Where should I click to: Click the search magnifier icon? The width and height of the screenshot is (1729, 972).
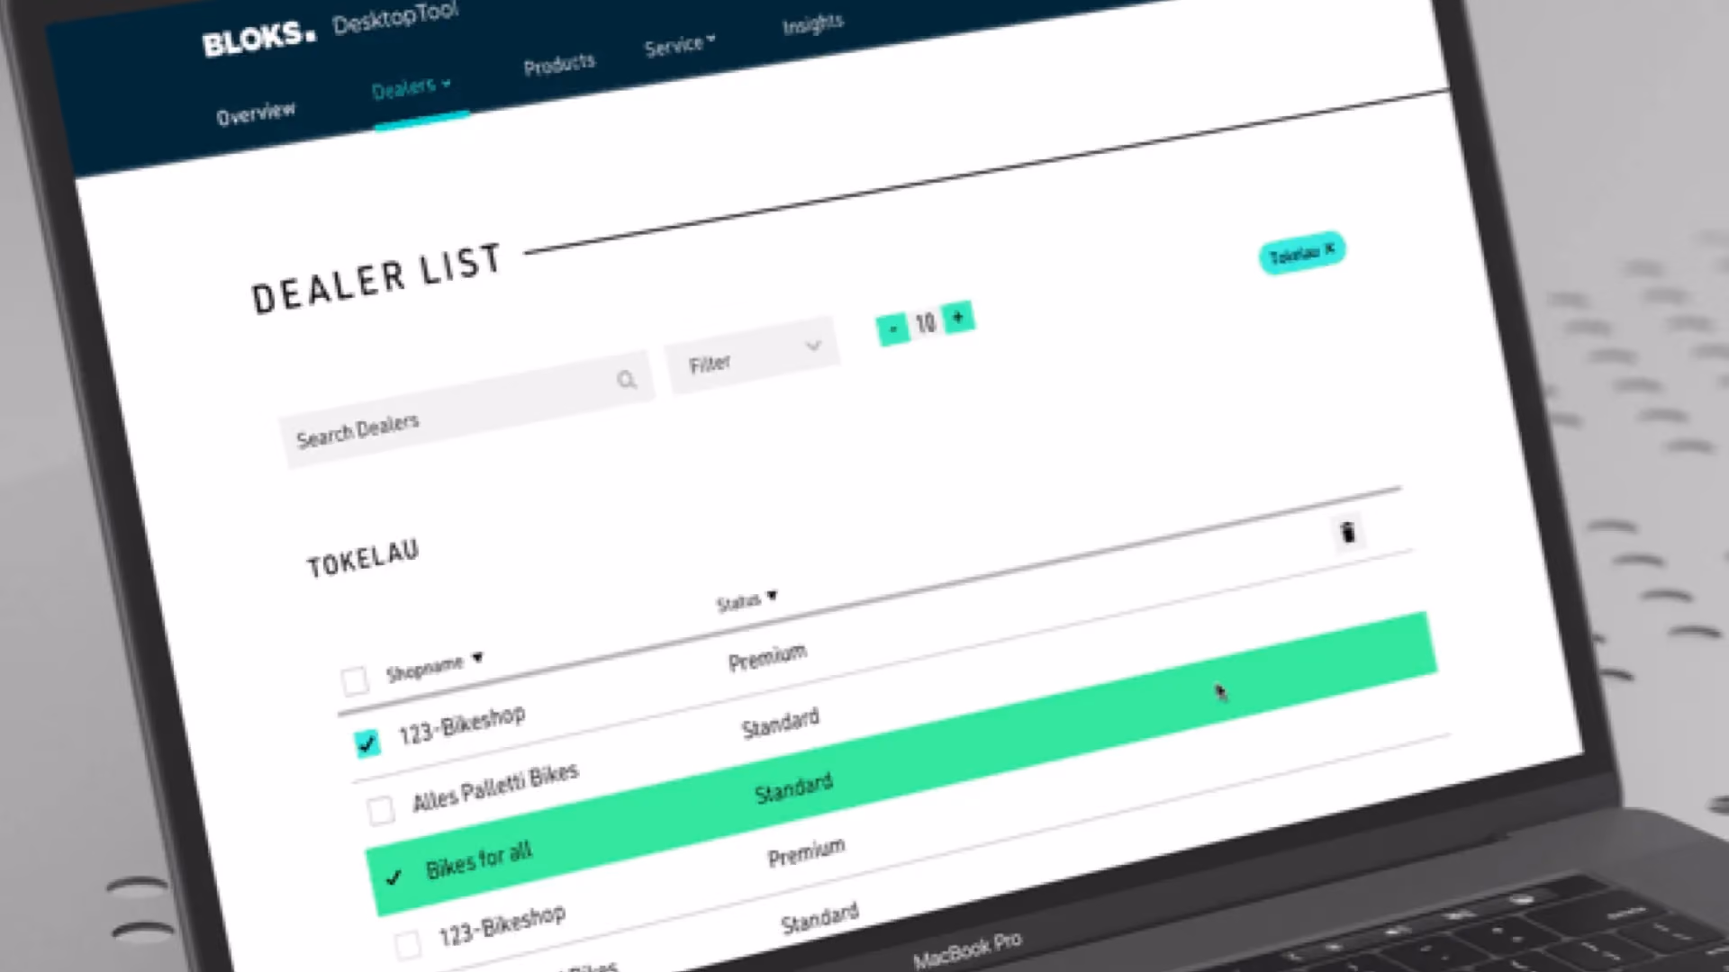(x=627, y=380)
